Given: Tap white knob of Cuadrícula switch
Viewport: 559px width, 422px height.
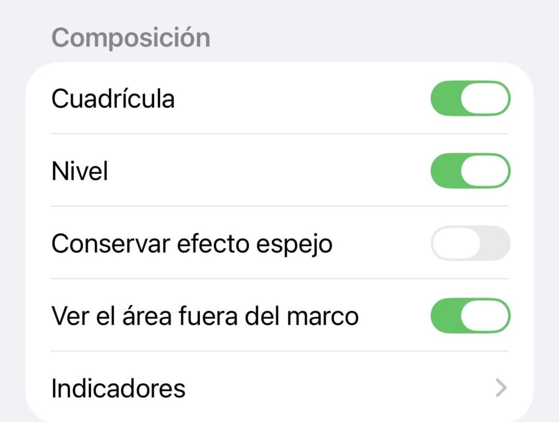Looking at the screenshot, I should (x=485, y=98).
